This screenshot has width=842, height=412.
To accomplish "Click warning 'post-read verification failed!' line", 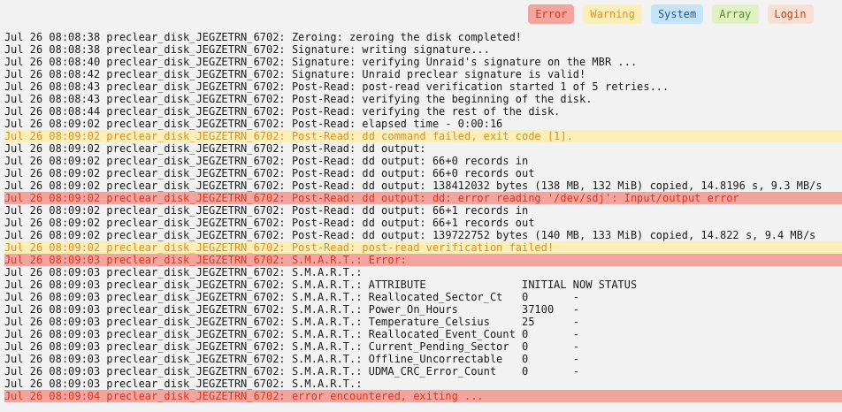I will tap(423, 248).
